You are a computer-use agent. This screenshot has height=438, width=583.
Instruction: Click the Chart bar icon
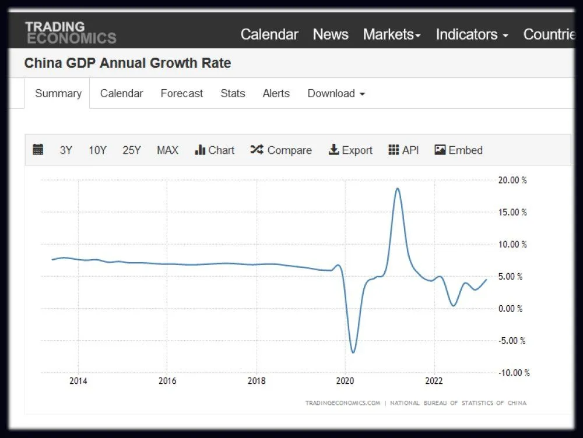click(199, 150)
